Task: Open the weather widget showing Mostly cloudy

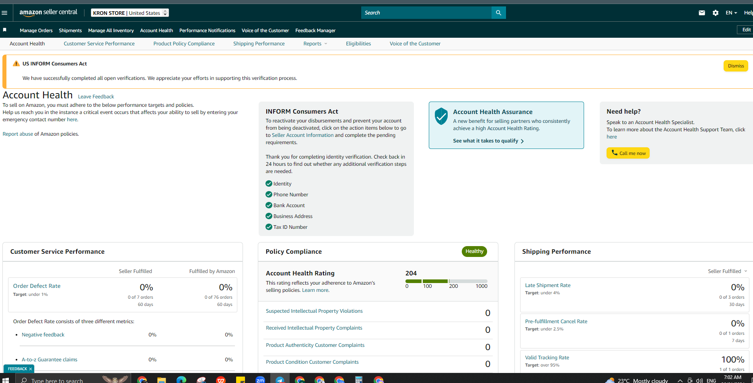Action: pos(637,381)
